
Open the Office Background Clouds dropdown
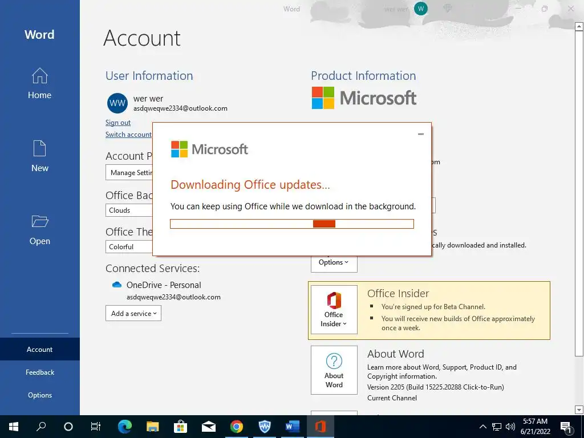pos(129,210)
